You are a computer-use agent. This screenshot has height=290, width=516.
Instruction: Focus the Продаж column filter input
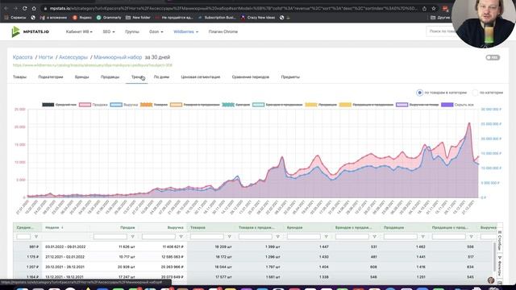[110, 237]
